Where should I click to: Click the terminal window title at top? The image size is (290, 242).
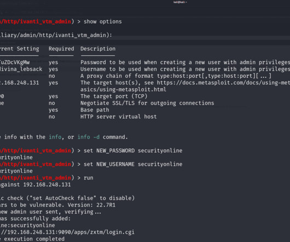(180, 2)
